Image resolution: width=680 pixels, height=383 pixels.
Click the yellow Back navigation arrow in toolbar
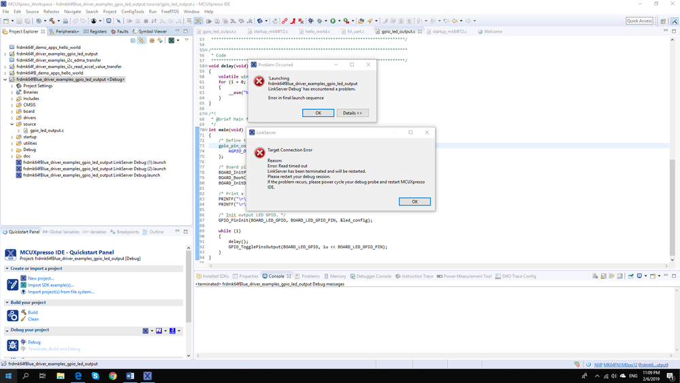coord(454,21)
